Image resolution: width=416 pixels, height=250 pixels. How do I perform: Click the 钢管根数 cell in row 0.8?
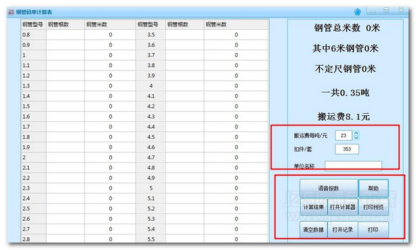tap(65, 35)
